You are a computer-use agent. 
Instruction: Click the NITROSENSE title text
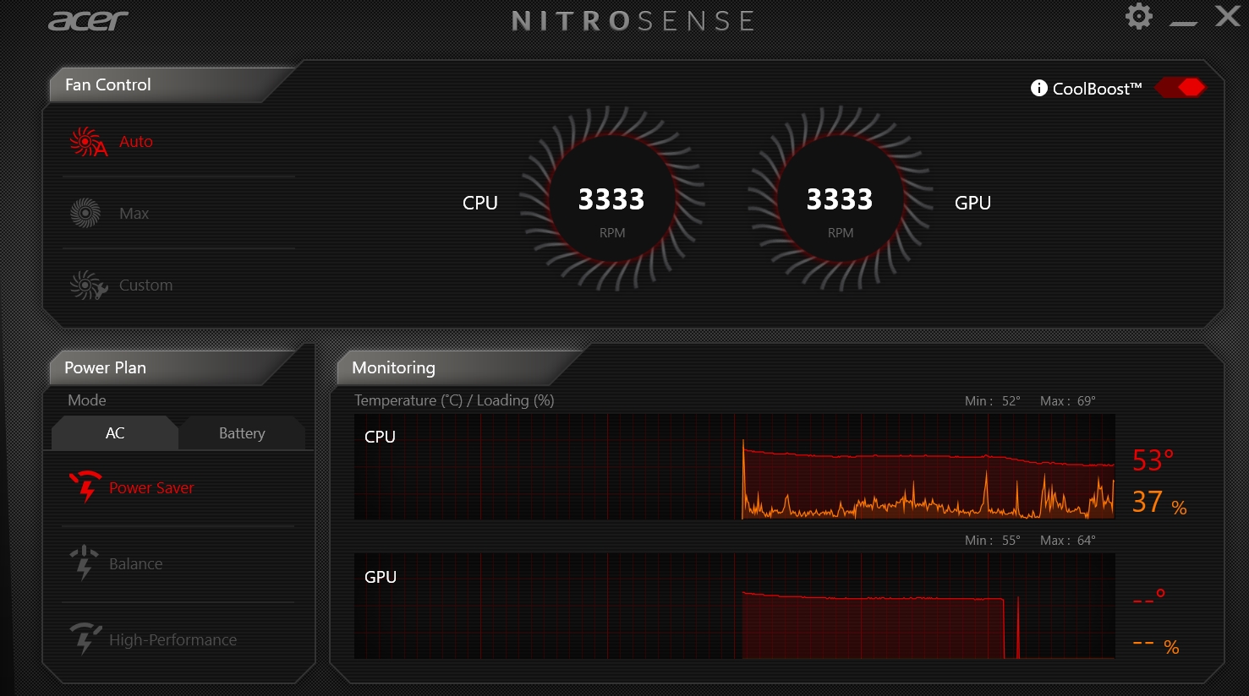pyautogui.click(x=633, y=21)
